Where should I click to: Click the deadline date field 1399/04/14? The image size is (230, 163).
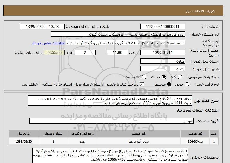click(163, 52)
